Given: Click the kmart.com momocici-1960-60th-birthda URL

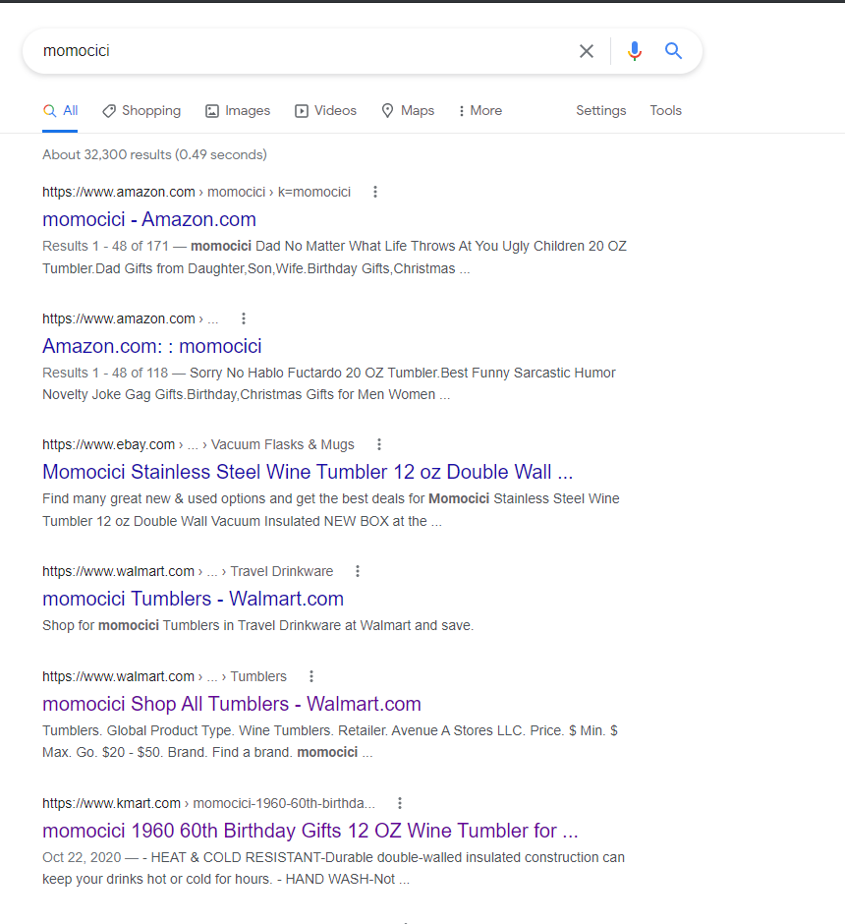Looking at the screenshot, I should pos(208,803).
